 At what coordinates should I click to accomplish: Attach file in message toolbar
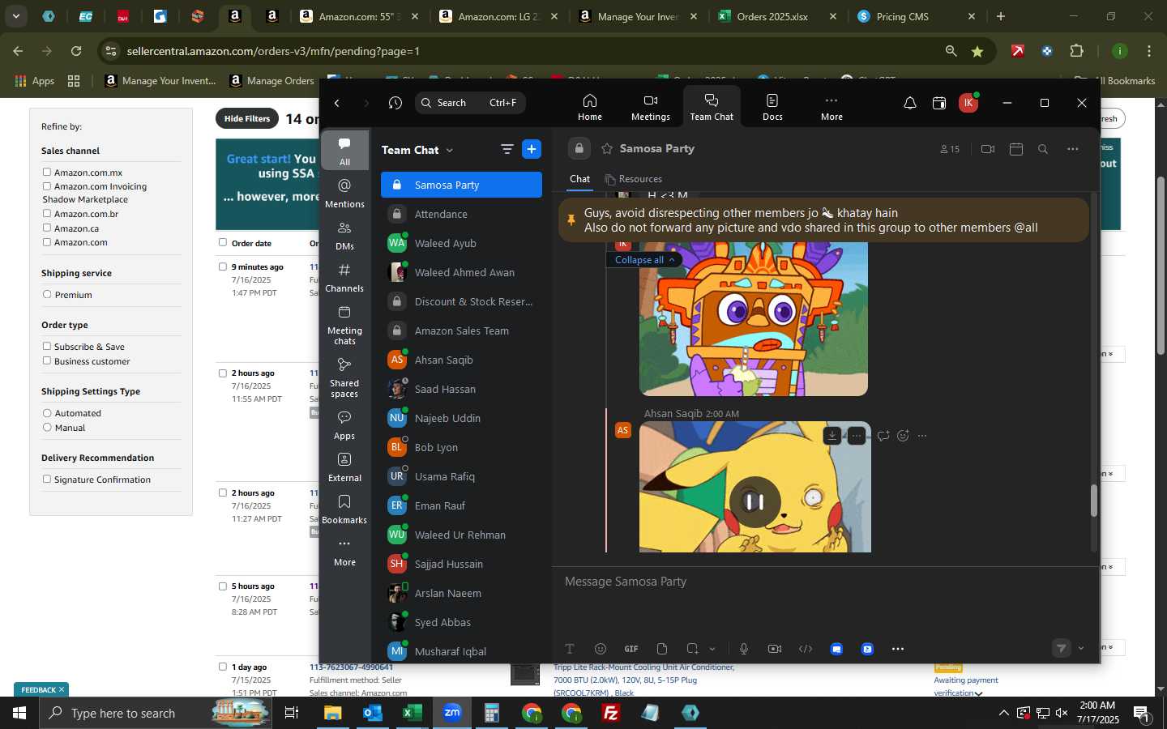tap(662, 649)
